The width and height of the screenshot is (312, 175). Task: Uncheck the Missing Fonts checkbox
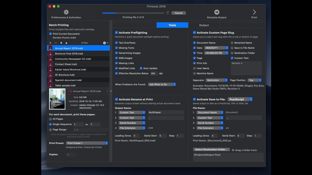pos(117,47)
